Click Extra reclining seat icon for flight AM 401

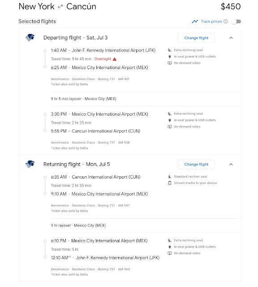click(170, 50)
